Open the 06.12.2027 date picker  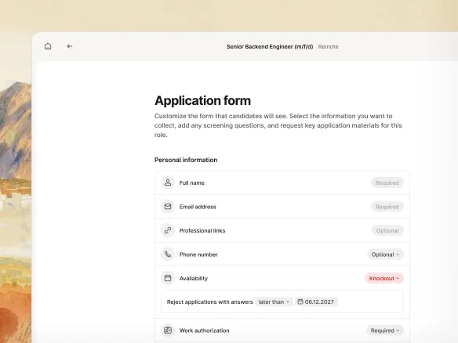point(316,301)
